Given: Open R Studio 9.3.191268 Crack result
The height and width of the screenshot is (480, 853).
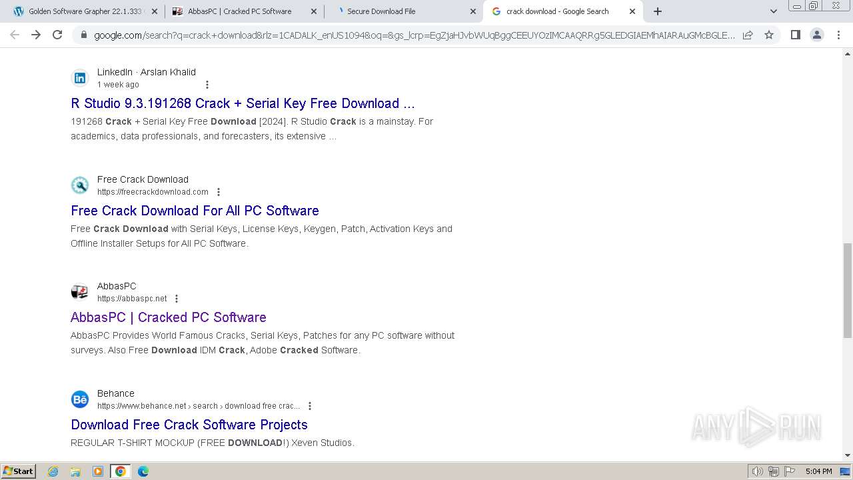Looking at the screenshot, I should 243,103.
